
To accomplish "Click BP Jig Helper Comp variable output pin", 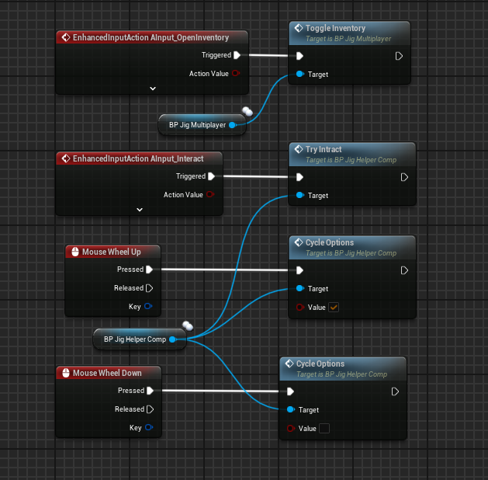I will pos(173,339).
